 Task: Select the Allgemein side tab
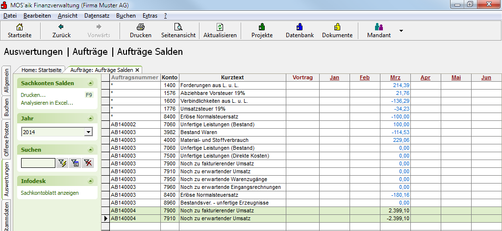[x=6, y=80]
